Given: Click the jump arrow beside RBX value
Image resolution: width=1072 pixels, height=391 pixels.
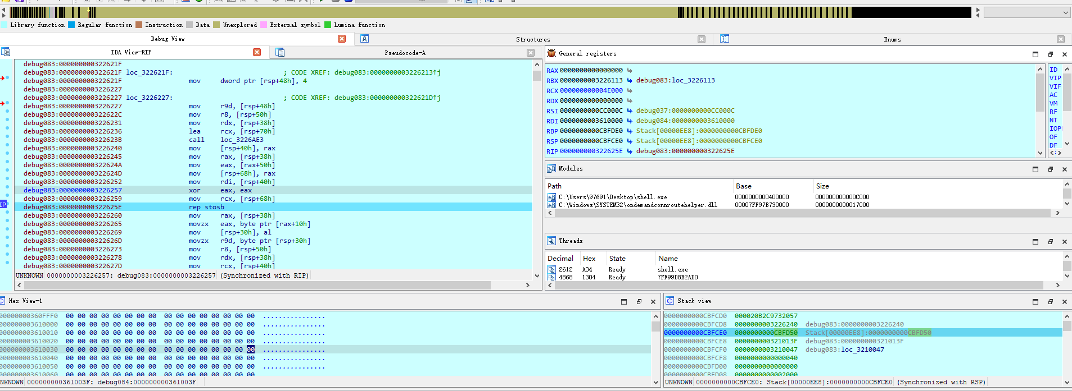Looking at the screenshot, I should 630,80.
